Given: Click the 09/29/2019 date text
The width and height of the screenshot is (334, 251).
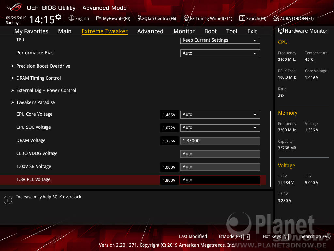Looking at the screenshot, I should point(16,18).
